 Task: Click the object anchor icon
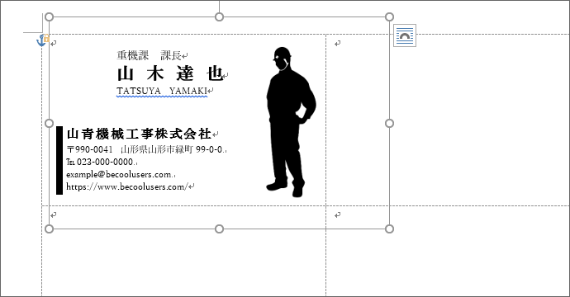[x=42, y=40]
